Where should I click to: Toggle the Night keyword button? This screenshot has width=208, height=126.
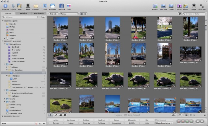point(147,123)
